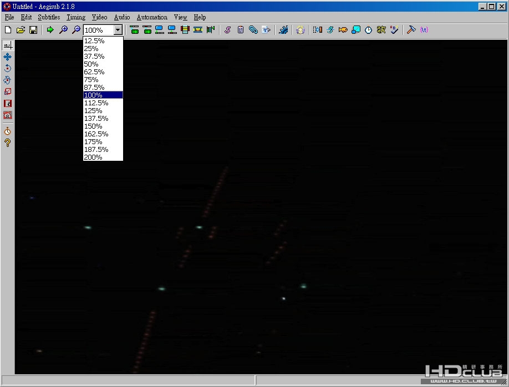Select visible subtitles icon
This screenshot has width=509, height=387.
(185, 30)
